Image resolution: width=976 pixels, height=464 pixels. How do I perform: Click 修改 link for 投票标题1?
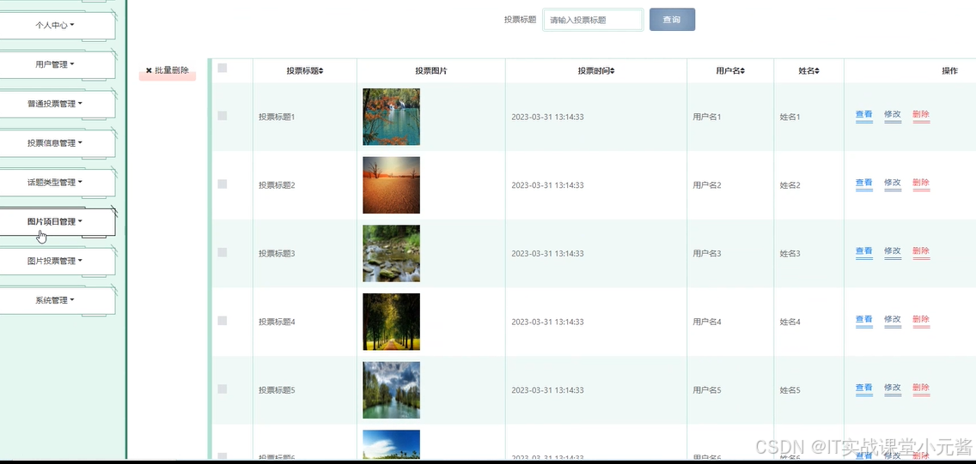click(x=893, y=115)
